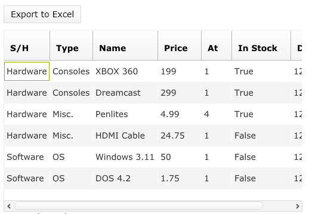Image resolution: width=309 pixels, height=214 pixels.
Task: Click the horizontal scrollbar thumb
Action: click(x=138, y=206)
